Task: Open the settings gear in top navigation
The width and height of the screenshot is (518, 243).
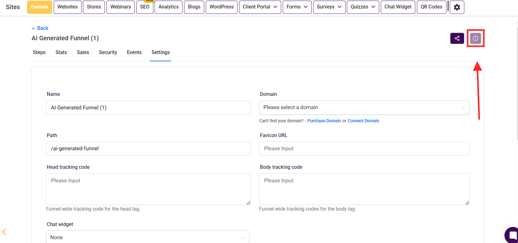Action: (457, 7)
